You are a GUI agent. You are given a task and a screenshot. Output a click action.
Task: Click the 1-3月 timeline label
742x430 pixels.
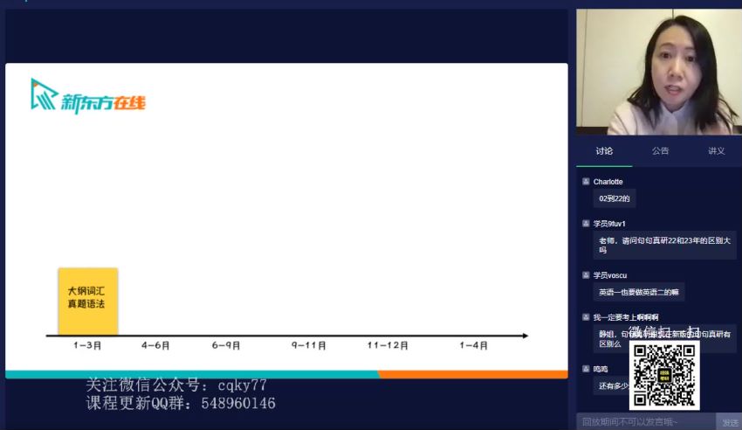87,346
